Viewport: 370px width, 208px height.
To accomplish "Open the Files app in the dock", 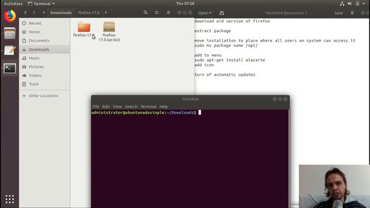I will [x=10, y=34].
